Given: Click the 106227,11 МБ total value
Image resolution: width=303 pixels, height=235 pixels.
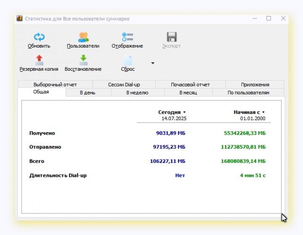Looking at the screenshot, I should pos(168,161).
